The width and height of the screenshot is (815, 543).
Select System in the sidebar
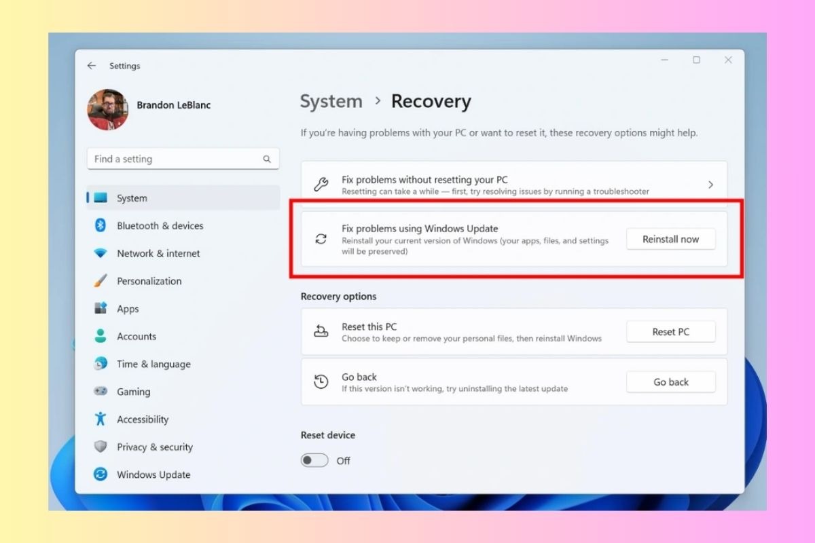183,198
